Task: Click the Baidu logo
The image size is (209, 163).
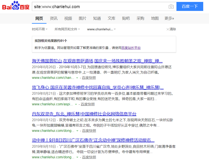Action: 16,6
